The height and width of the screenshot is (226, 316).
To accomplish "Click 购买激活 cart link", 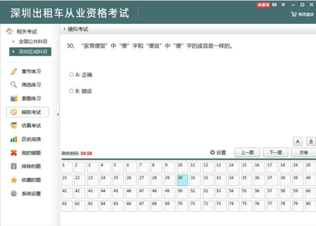I will tap(302, 15).
